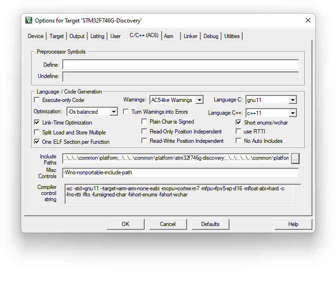
Task: Enable Execute-only Code checkbox
Action: coord(37,100)
